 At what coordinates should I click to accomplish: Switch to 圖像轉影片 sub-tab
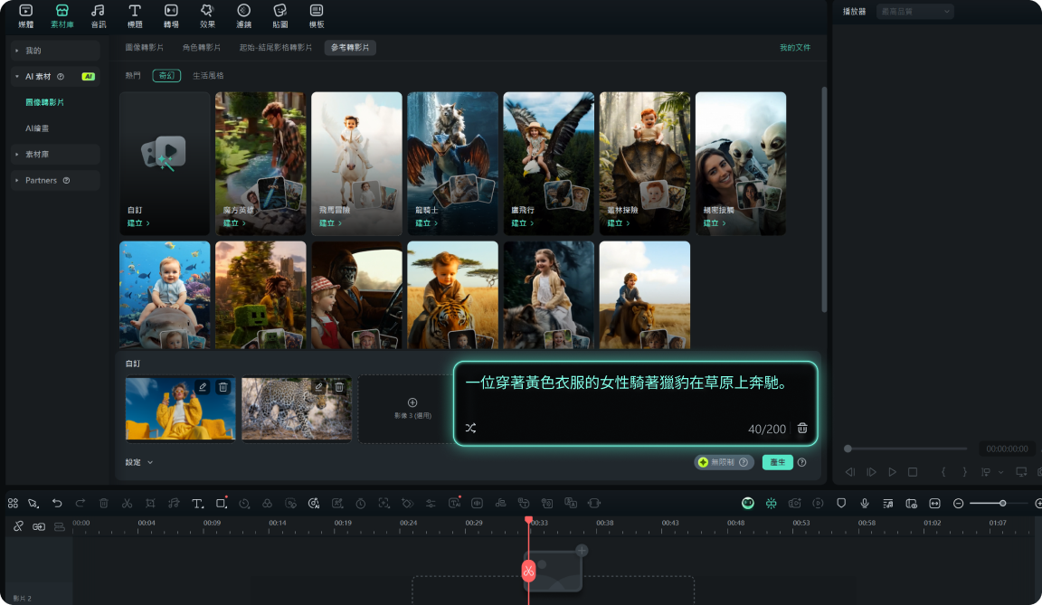pos(144,48)
